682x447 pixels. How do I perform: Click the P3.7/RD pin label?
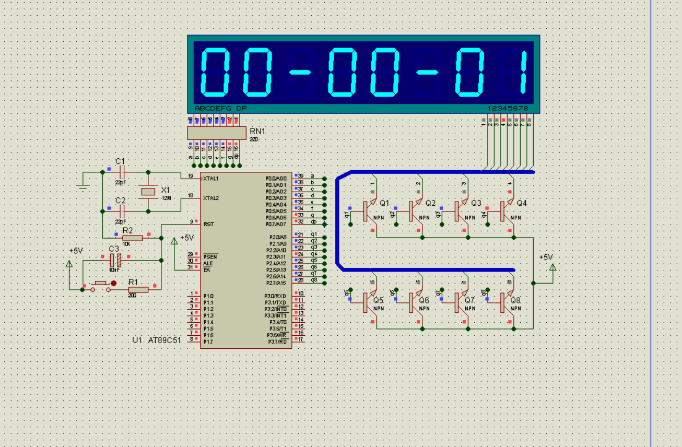(x=278, y=342)
